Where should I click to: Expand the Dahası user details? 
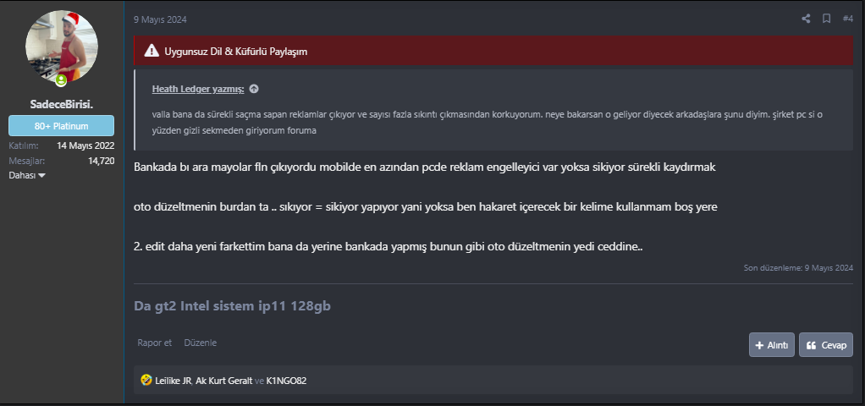click(27, 175)
